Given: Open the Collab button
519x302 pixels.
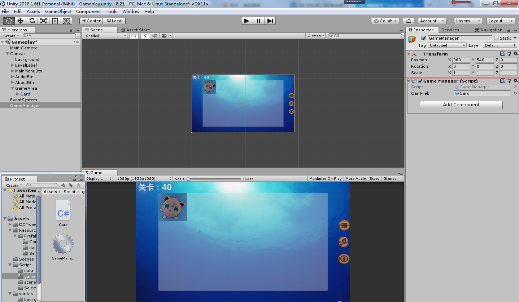Looking at the screenshot, I should [385, 21].
